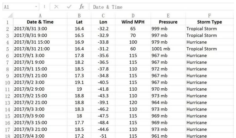Select Lat cell with value 19.1
The image size is (236, 138).
pos(79,82)
